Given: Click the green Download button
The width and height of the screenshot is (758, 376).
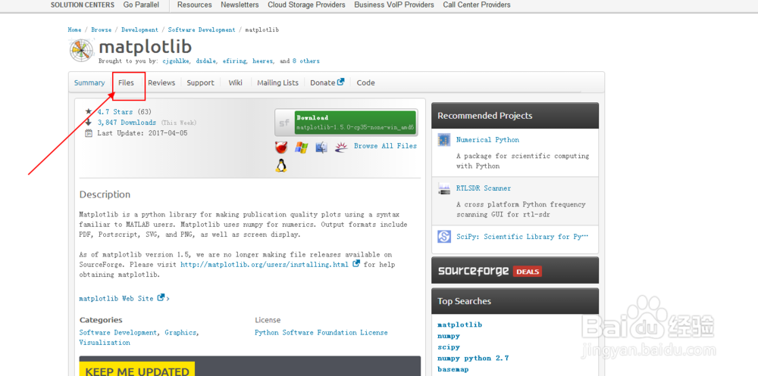Looking at the screenshot, I should [x=356, y=123].
